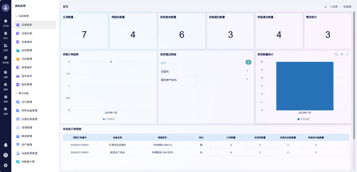The image size is (357, 172).
Task: Expand the 到货数量统计 chart to fullscreen
Action: 347,54
